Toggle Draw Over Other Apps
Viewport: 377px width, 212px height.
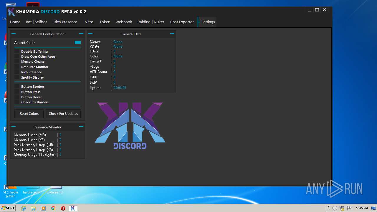click(17, 57)
